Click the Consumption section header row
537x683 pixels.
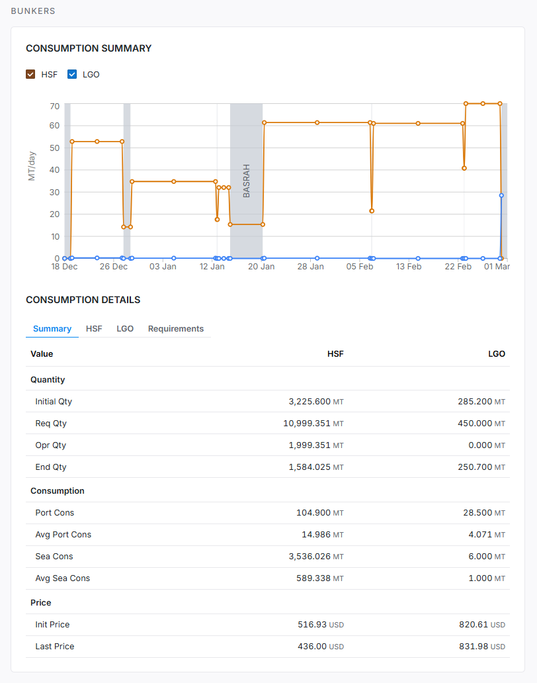(58, 491)
